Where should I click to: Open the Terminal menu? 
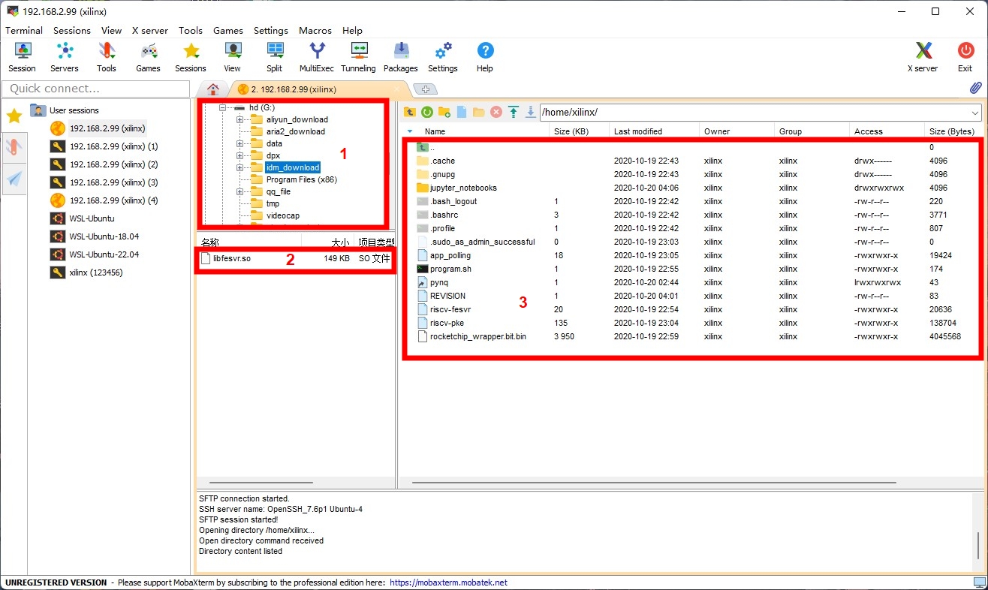(24, 31)
